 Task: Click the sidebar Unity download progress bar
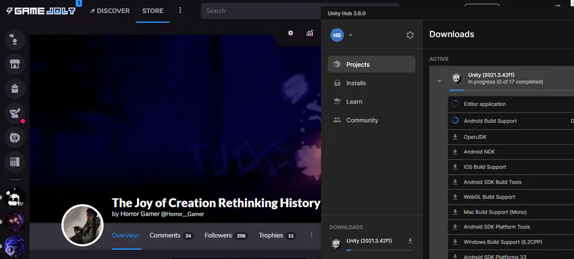click(x=380, y=250)
